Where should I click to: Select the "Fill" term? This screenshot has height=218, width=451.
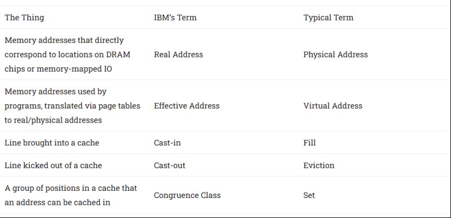309,143
